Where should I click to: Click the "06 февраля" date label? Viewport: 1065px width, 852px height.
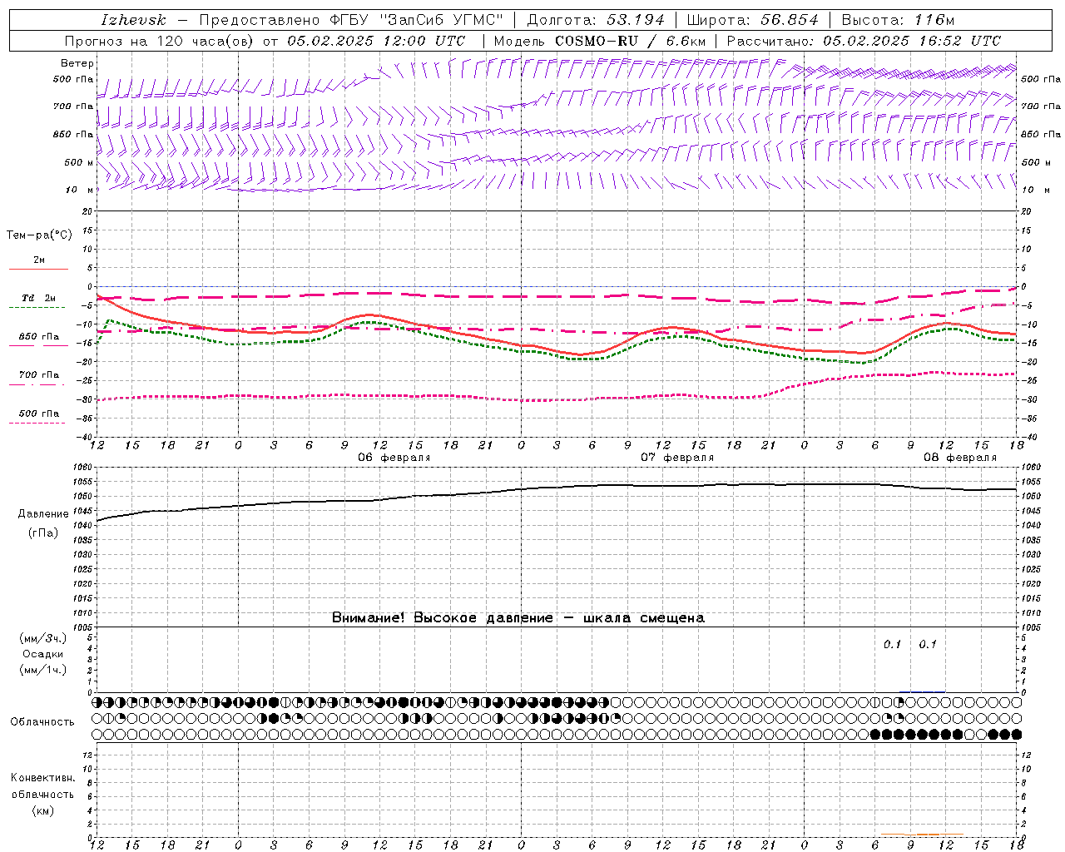(394, 458)
